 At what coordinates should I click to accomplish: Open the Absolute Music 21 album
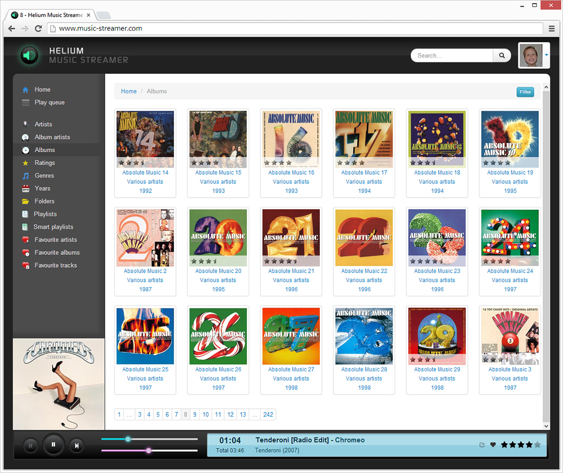click(291, 238)
